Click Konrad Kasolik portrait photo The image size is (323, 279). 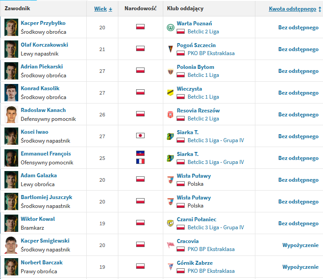pos(11,93)
